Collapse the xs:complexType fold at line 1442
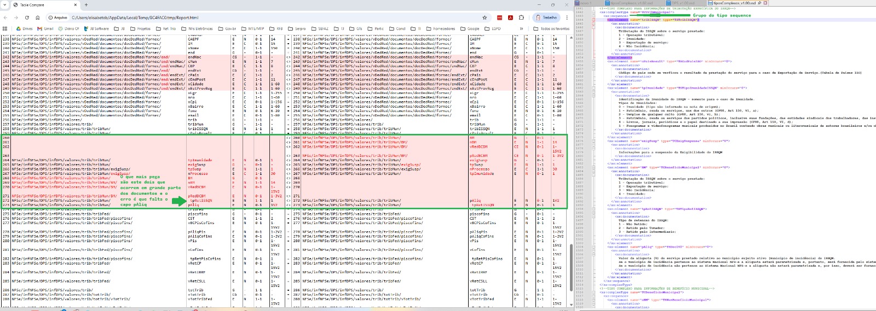The image size is (876, 311). tap(593, 12)
